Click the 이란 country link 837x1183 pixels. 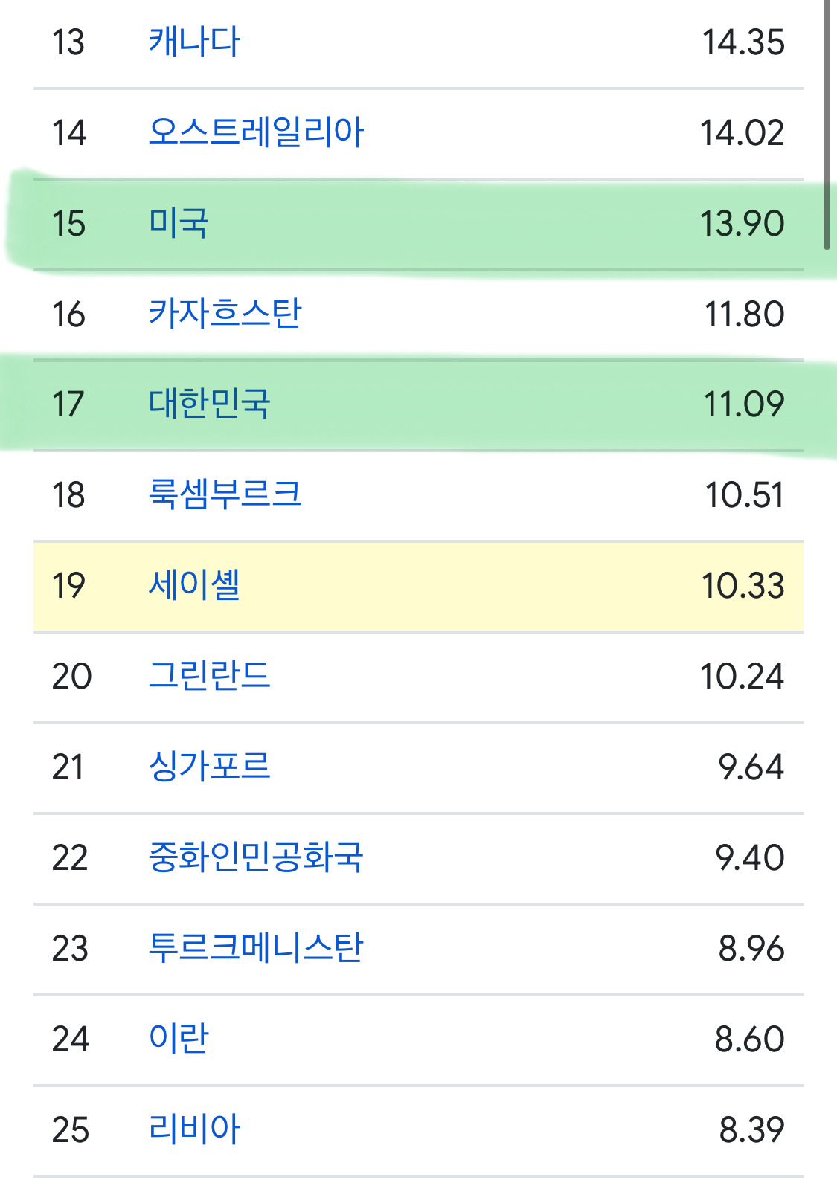179,1039
